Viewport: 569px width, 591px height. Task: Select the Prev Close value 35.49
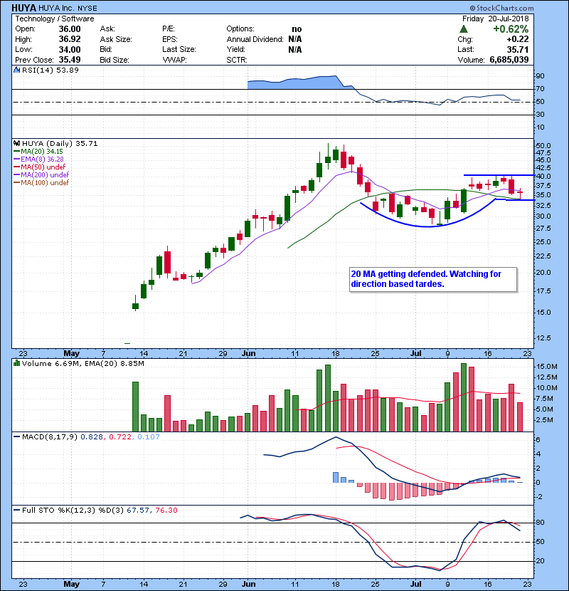click(70, 60)
